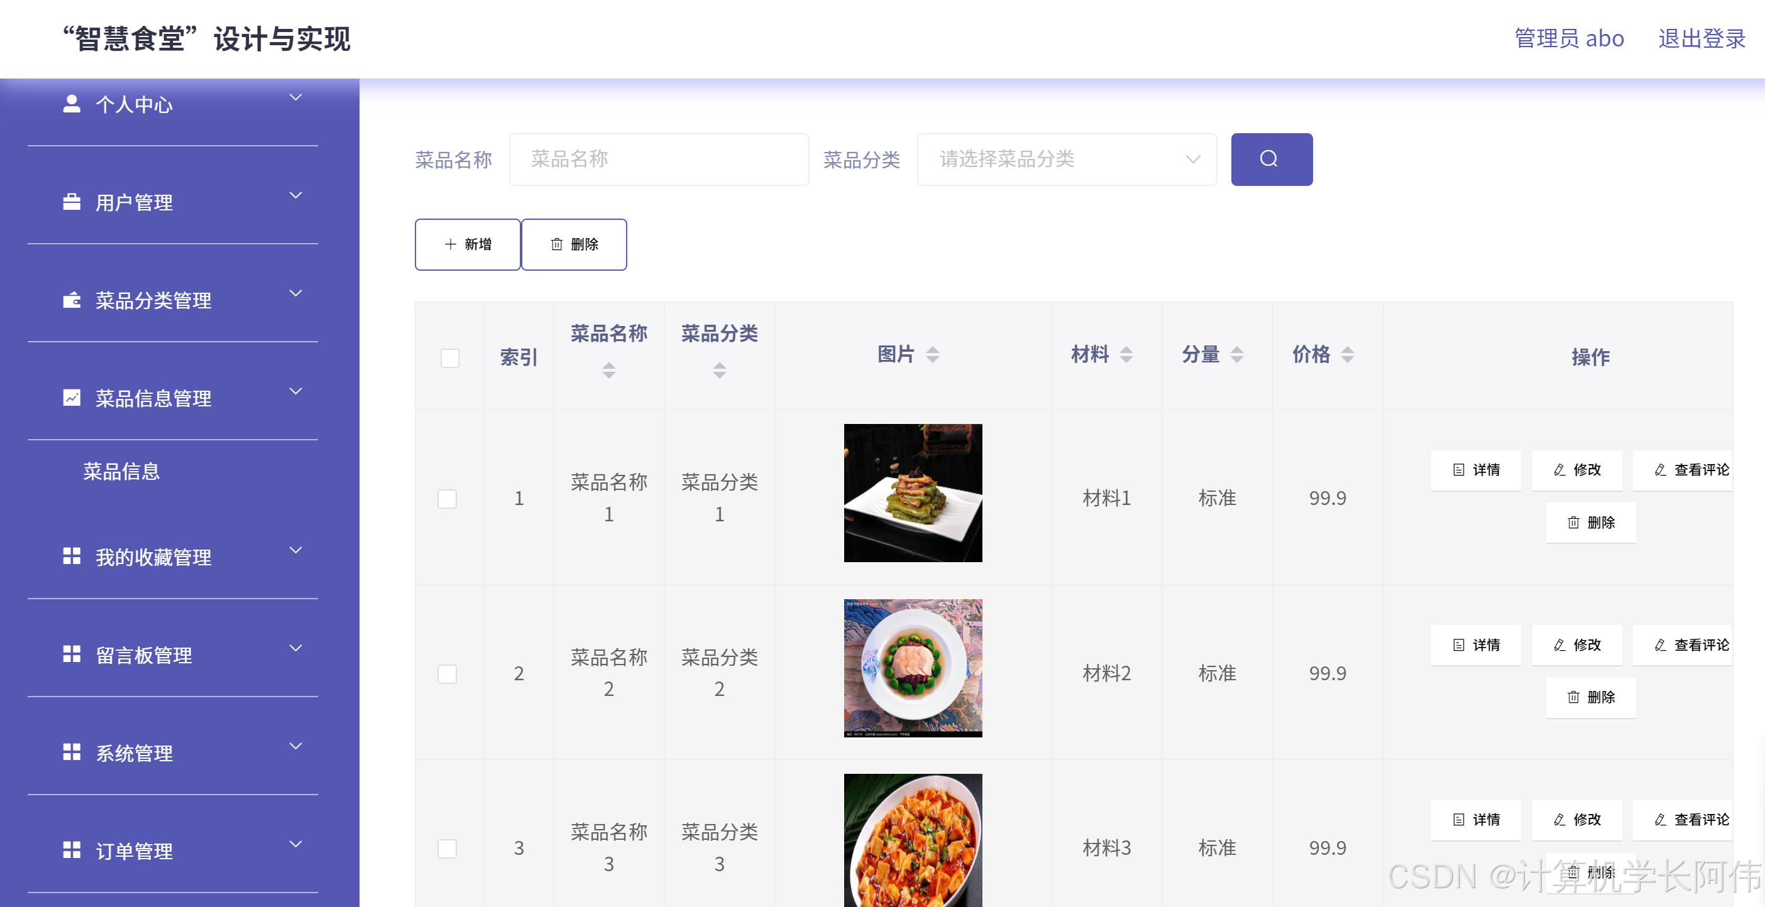
Task: Click the 个人中心 user icon
Action: [x=71, y=104]
